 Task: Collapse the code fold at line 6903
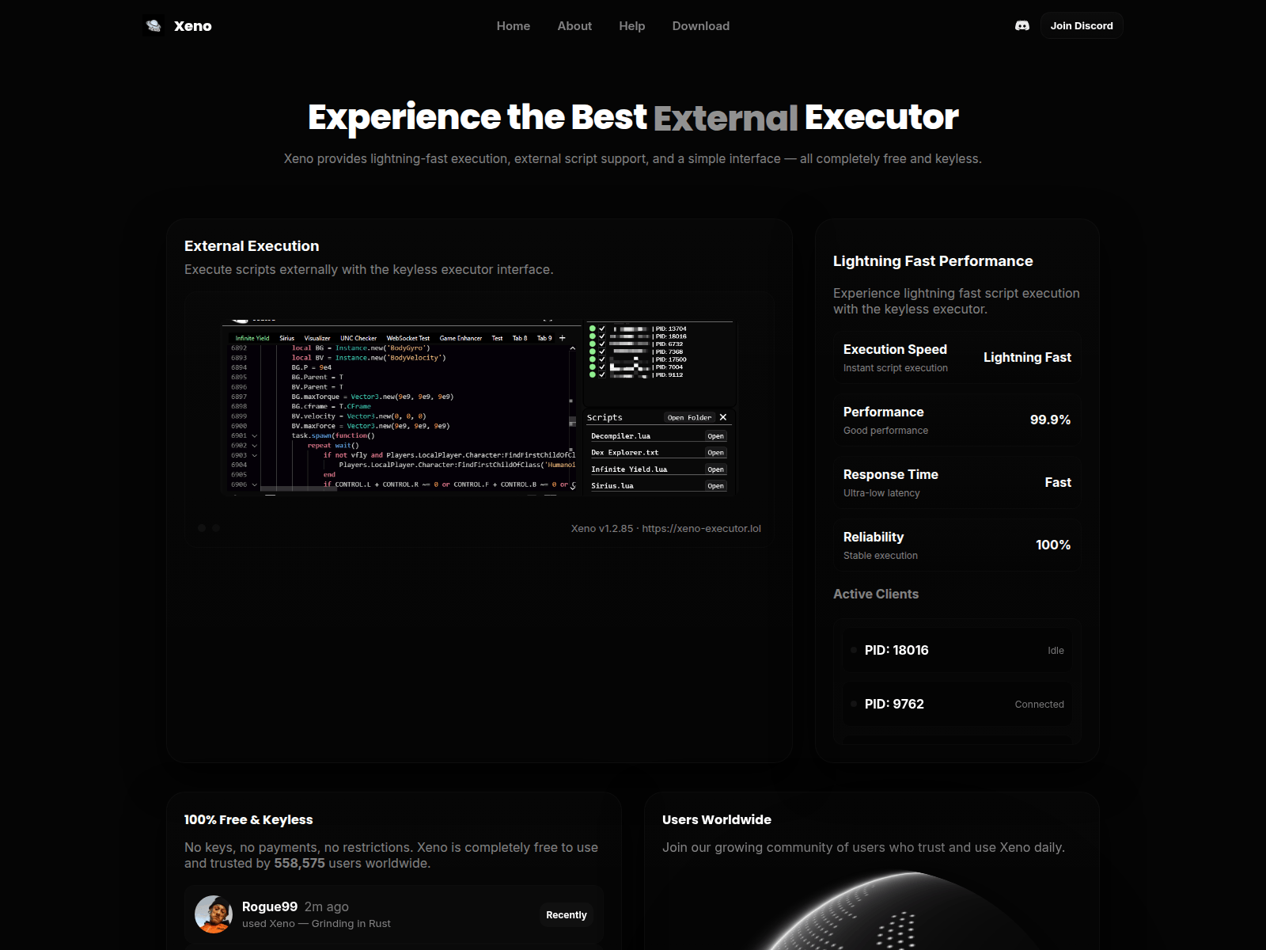(255, 455)
